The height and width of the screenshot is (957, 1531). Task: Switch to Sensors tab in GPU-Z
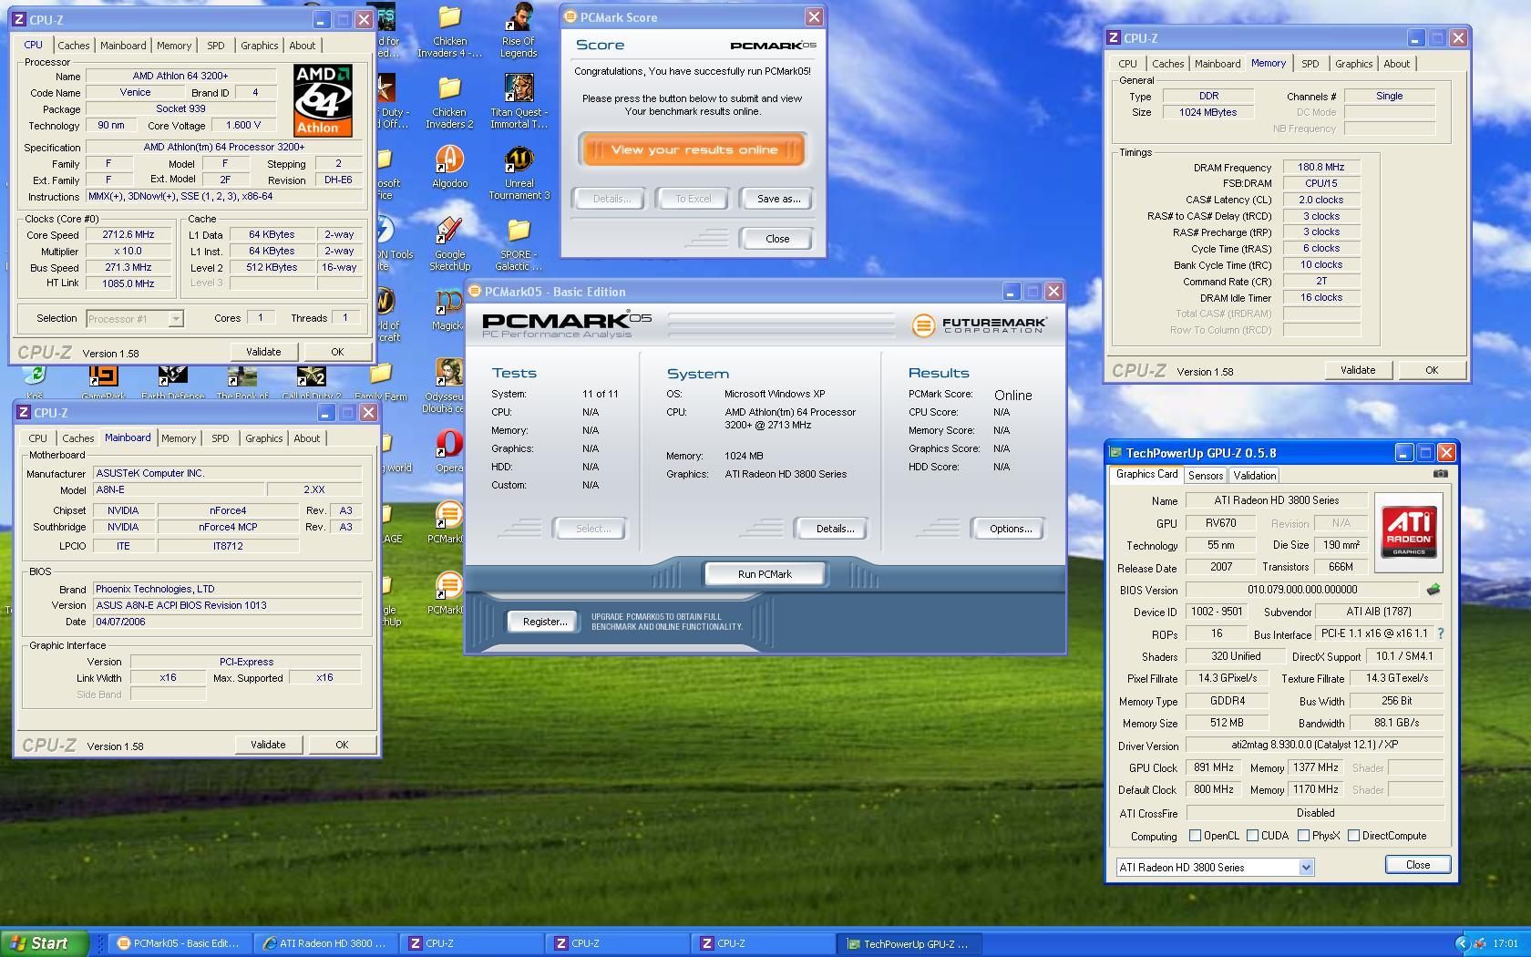pyautogui.click(x=1206, y=476)
